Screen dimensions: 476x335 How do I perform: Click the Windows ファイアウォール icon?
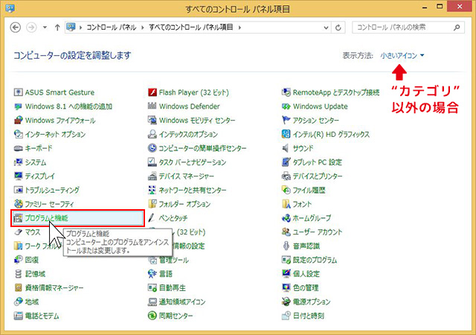click(x=18, y=120)
